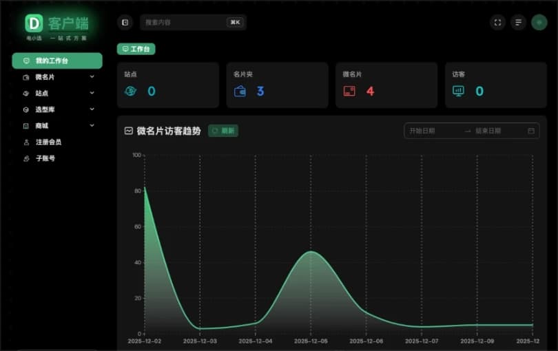
Task: Expand the 微名片 menu chevron
Action: [92, 77]
